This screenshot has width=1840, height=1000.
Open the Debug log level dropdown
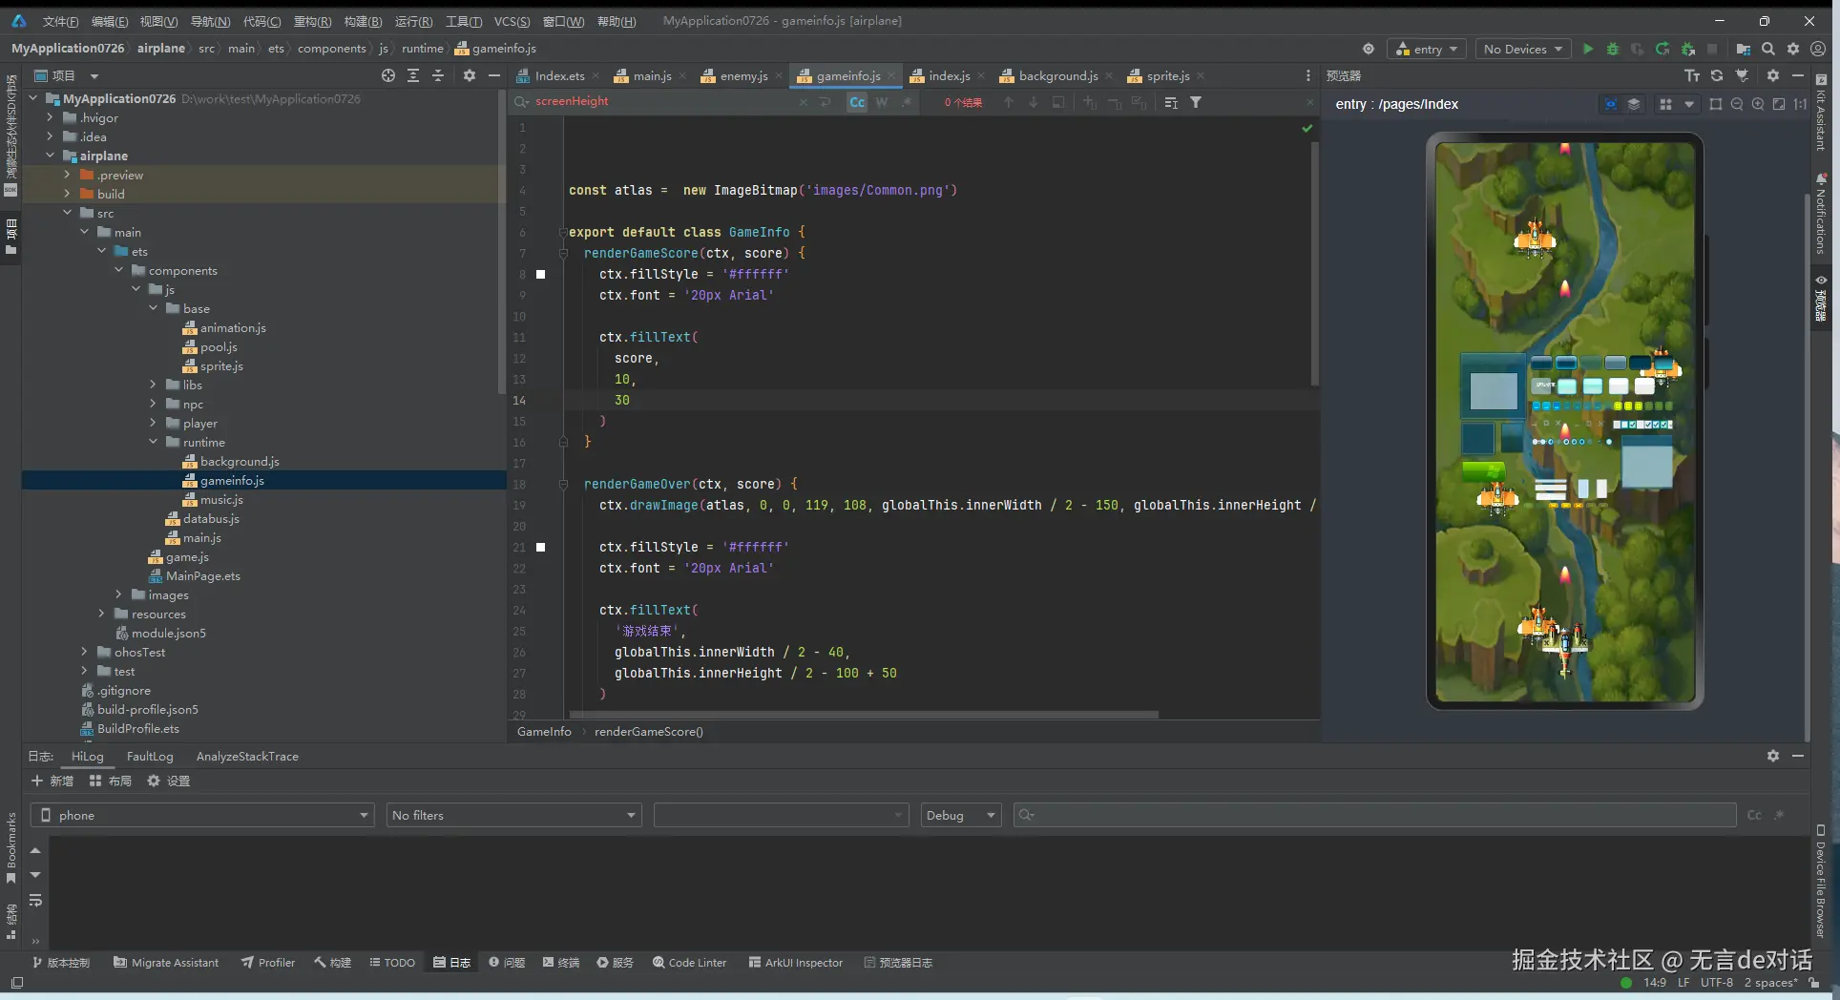tap(960, 815)
